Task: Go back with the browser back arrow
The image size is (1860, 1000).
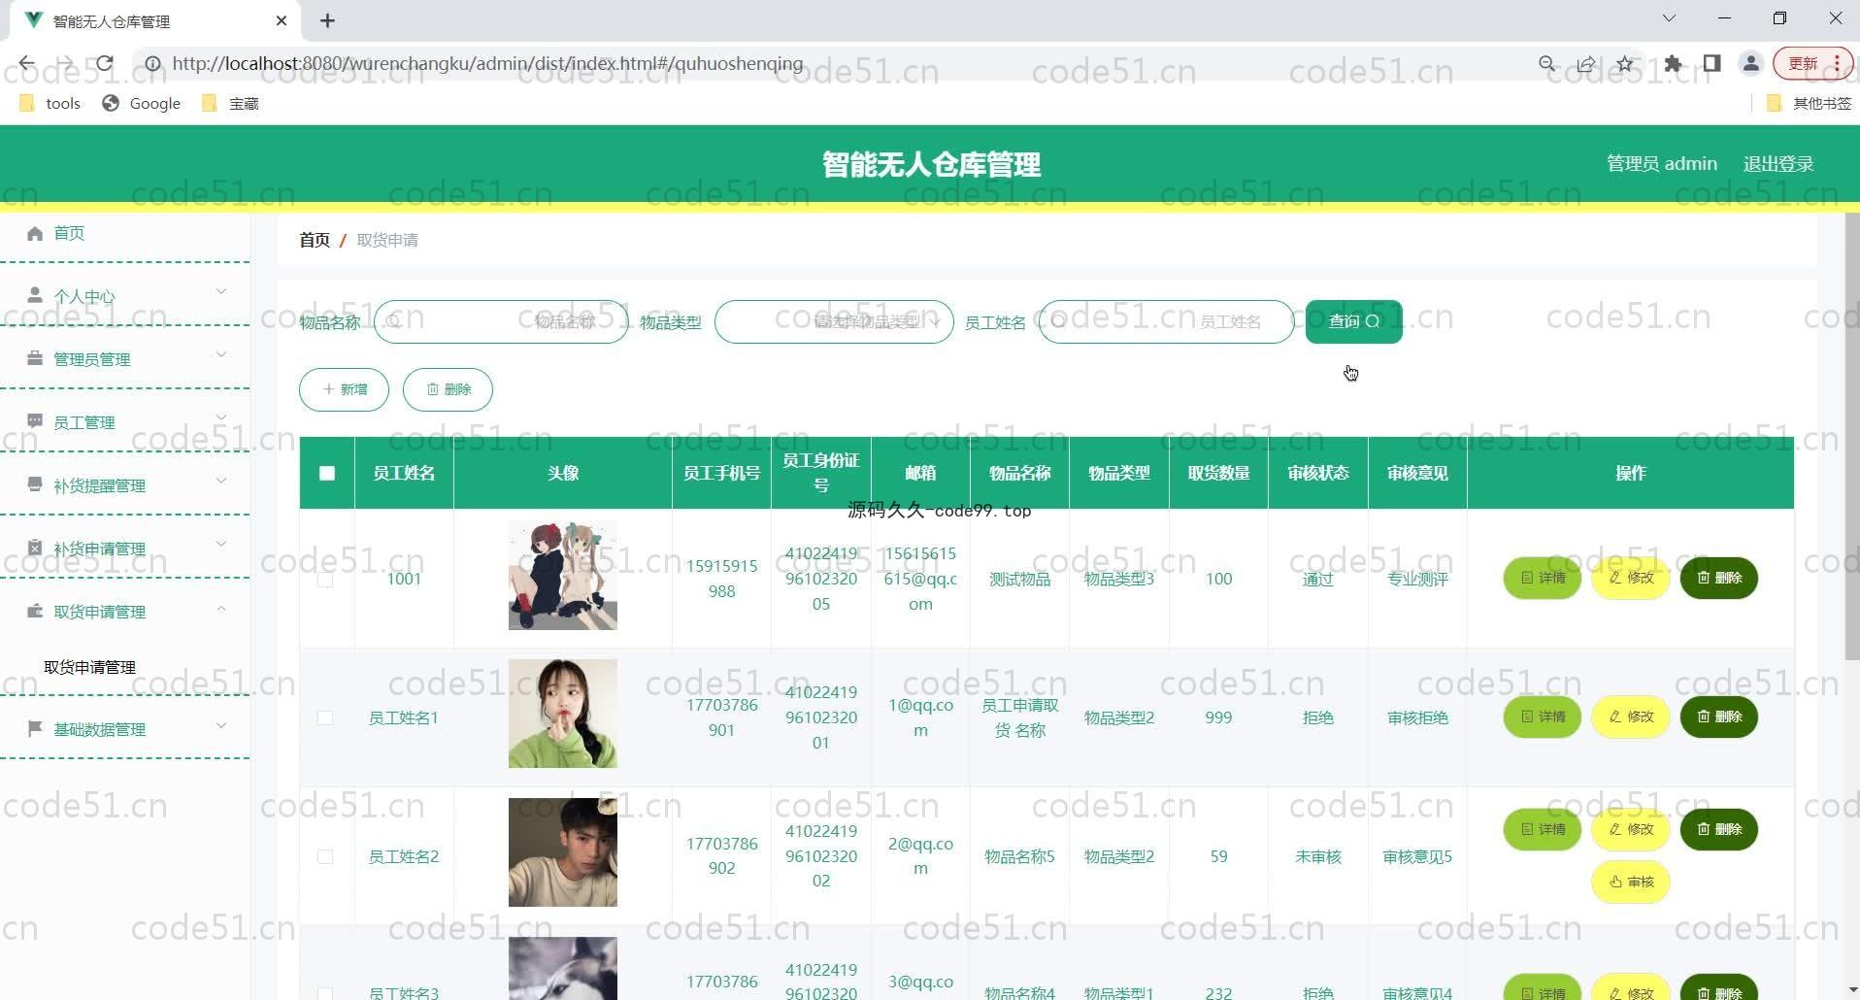Action: (26, 63)
